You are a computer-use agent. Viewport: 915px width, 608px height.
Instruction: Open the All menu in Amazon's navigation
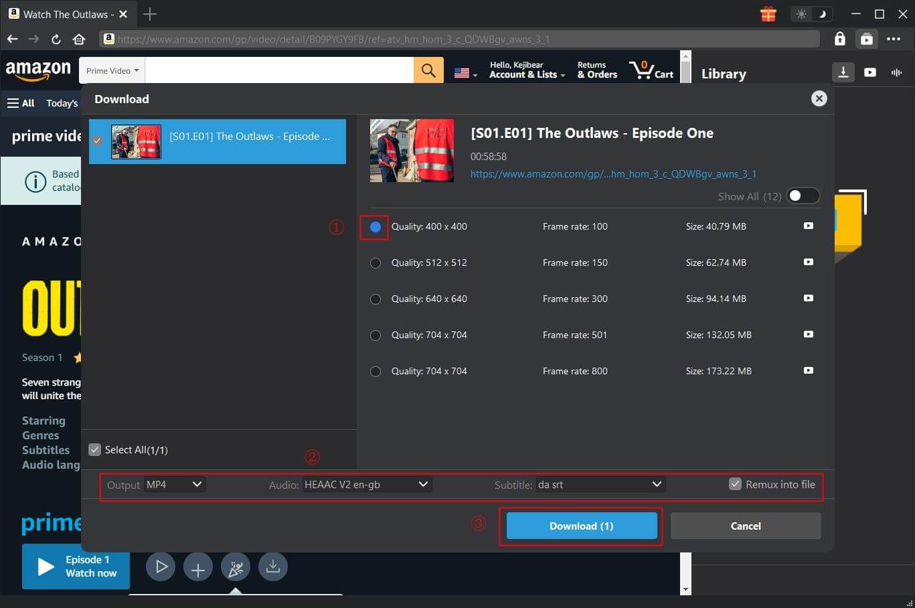coord(21,102)
